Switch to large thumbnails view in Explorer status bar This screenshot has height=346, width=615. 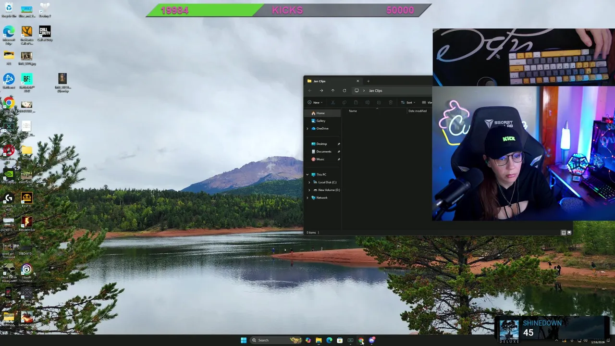[x=569, y=233]
